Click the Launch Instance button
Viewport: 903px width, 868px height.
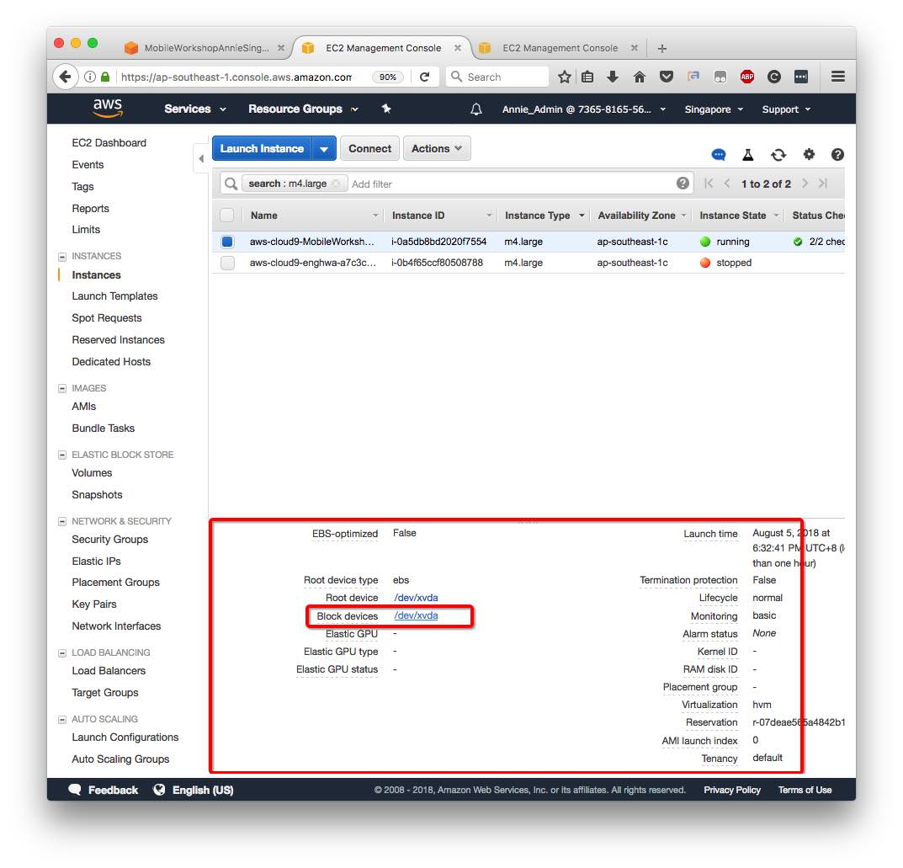click(x=262, y=149)
